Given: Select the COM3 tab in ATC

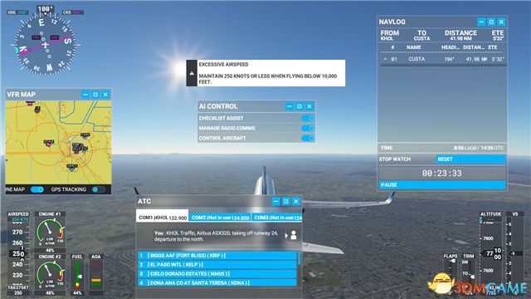Looking at the screenshot, I should pyautogui.click(x=277, y=218).
